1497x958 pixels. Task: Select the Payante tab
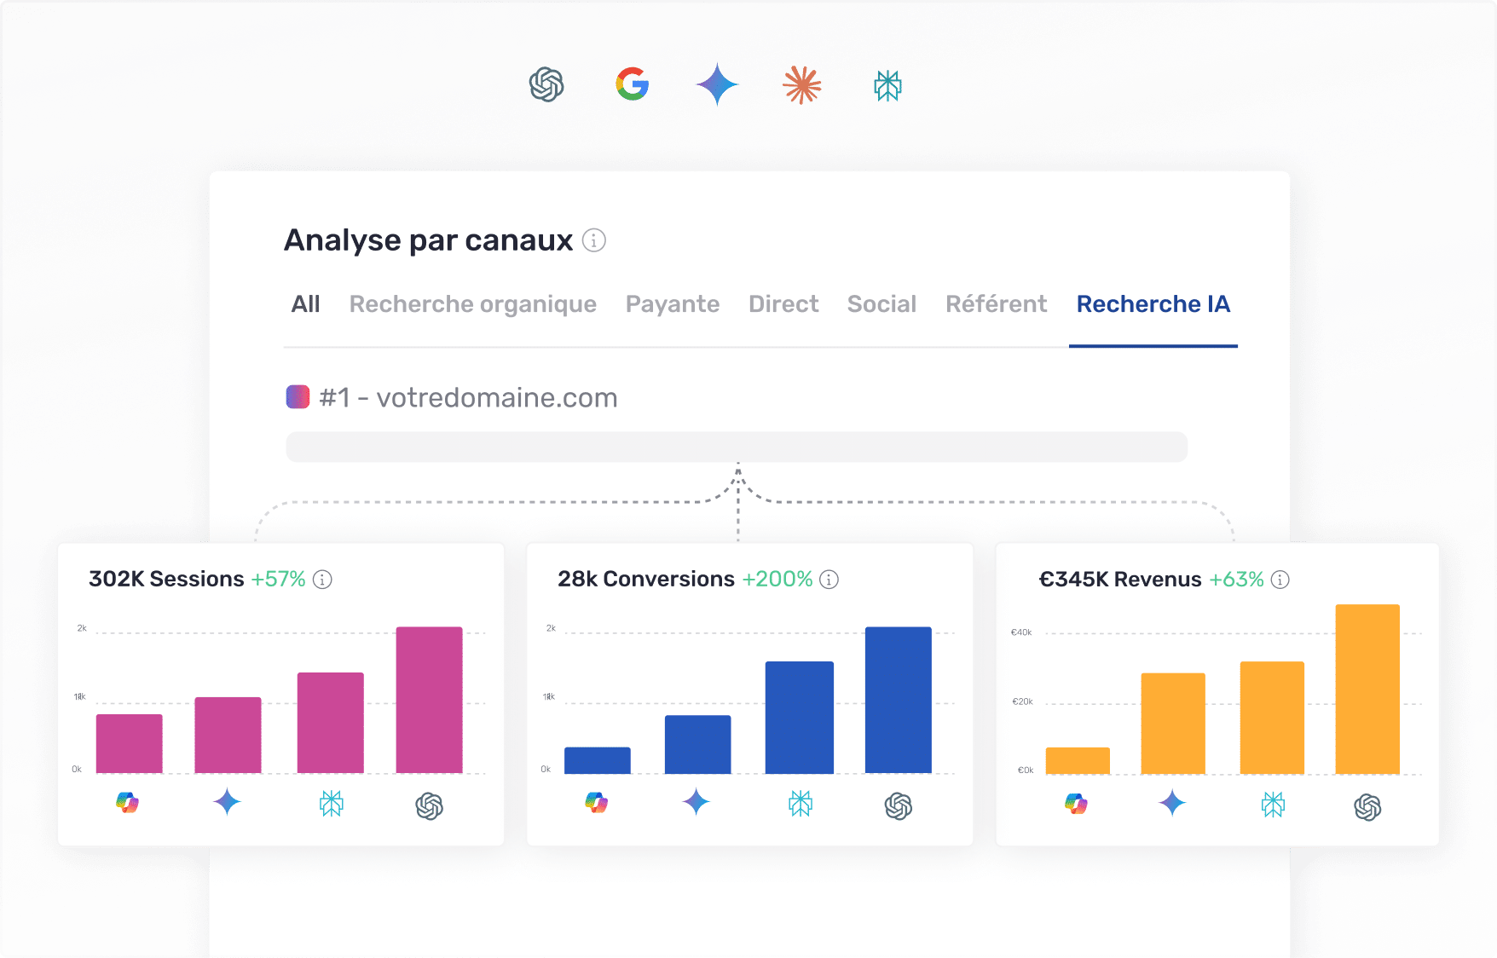pos(673,304)
